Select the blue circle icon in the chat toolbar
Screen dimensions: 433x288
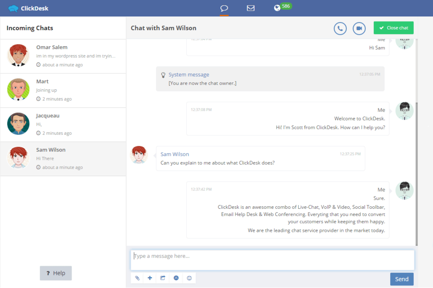click(176, 278)
